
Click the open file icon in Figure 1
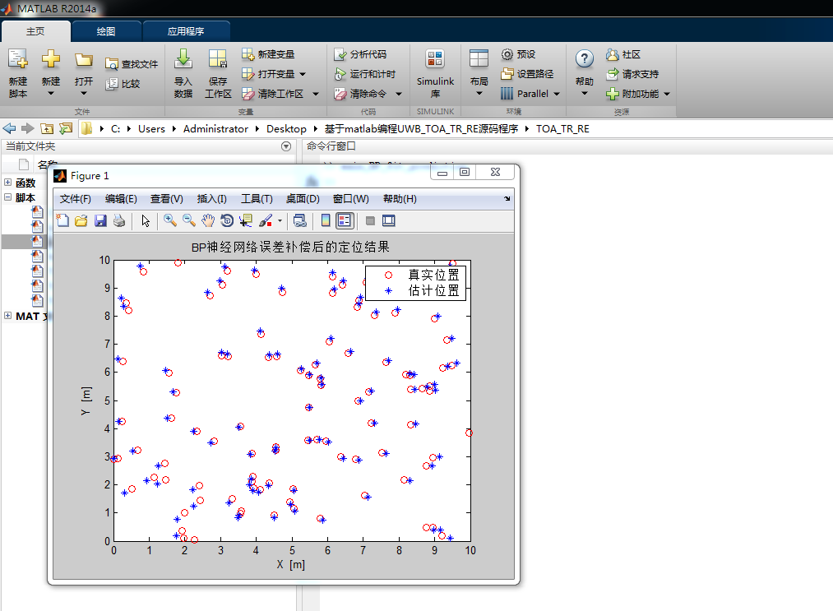pos(81,220)
